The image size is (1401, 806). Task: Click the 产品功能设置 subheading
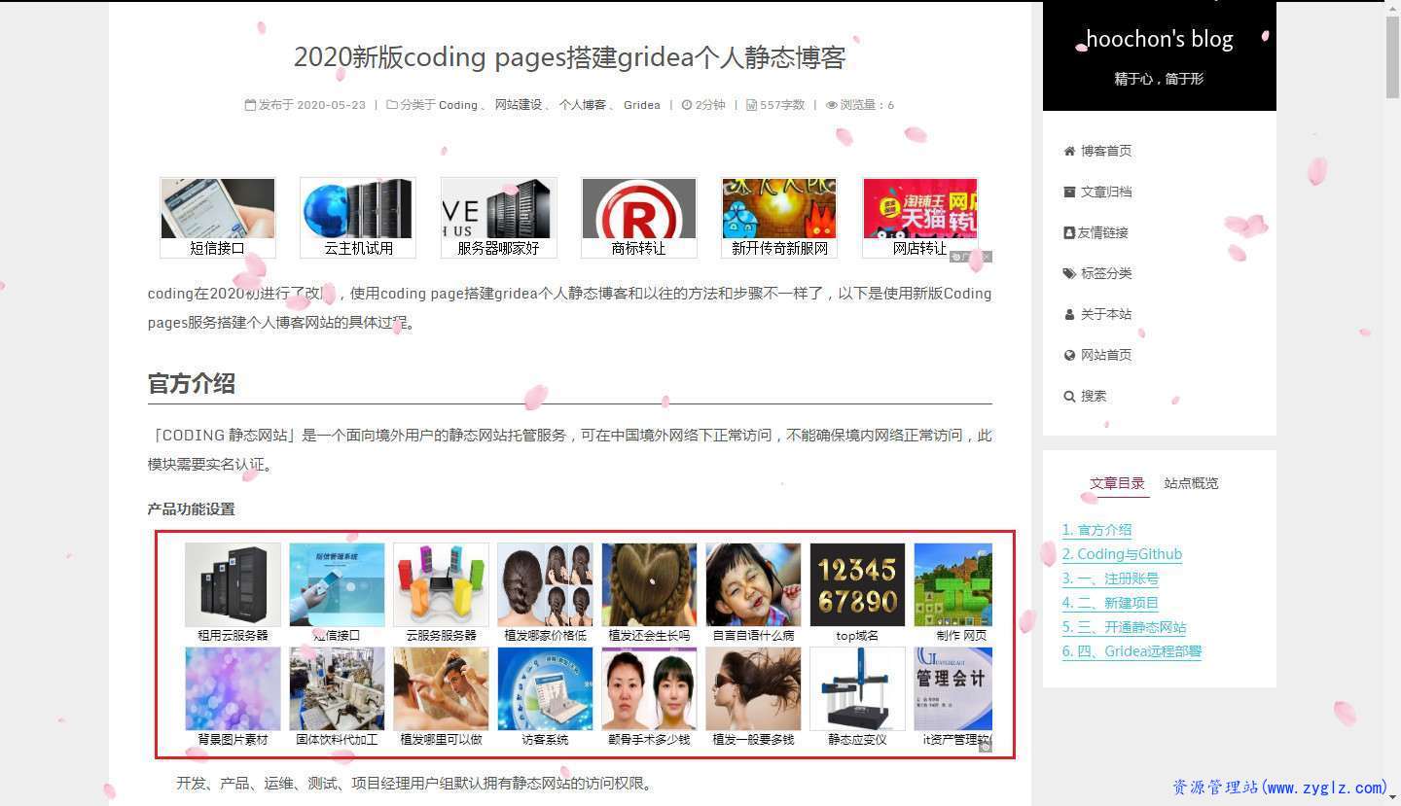[192, 509]
